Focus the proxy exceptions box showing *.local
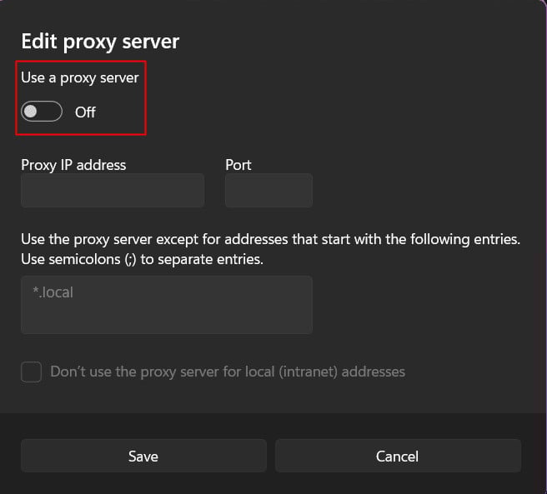The width and height of the screenshot is (547, 494). tap(167, 305)
